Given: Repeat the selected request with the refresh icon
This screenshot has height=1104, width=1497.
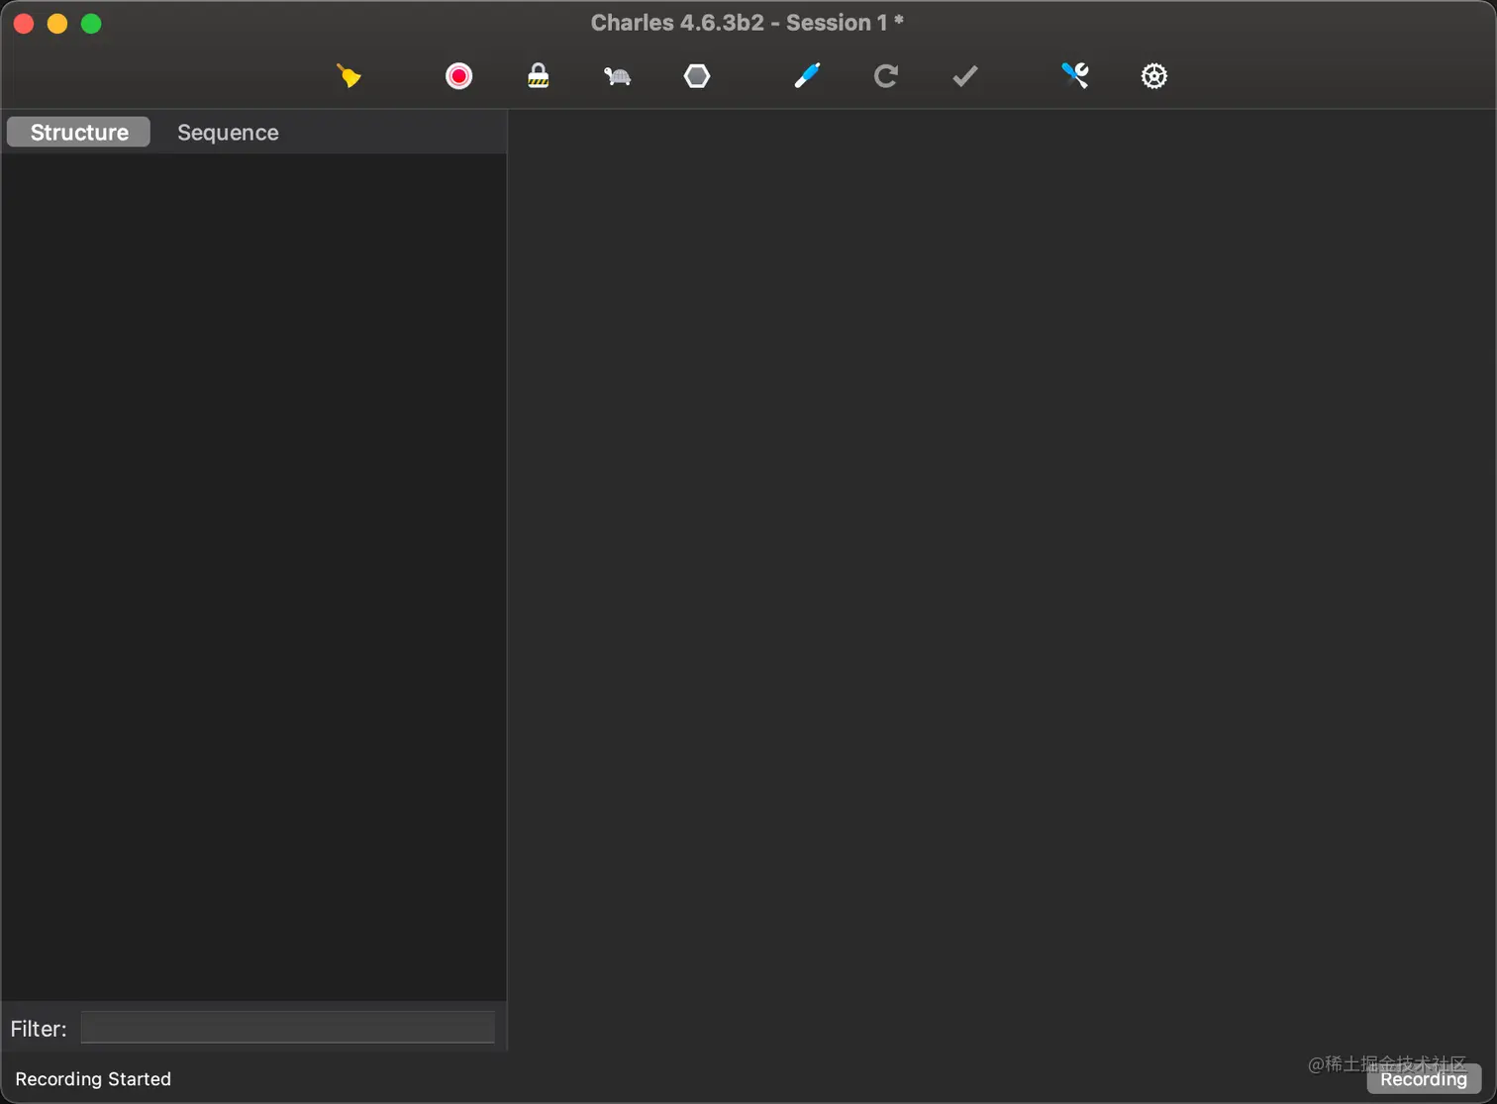Looking at the screenshot, I should click(886, 76).
